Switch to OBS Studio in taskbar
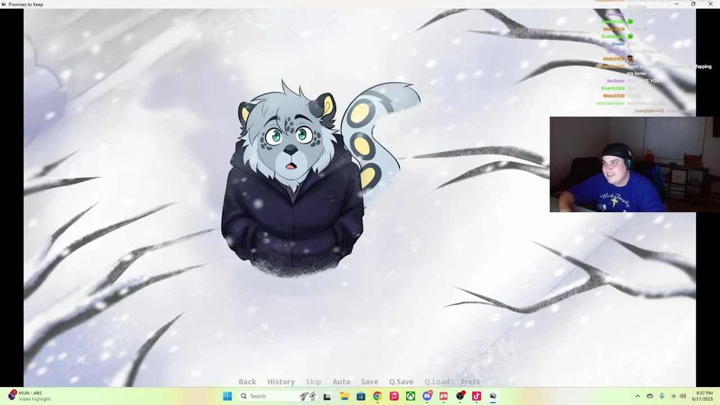Viewport: 720px width, 405px height. [x=460, y=396]
